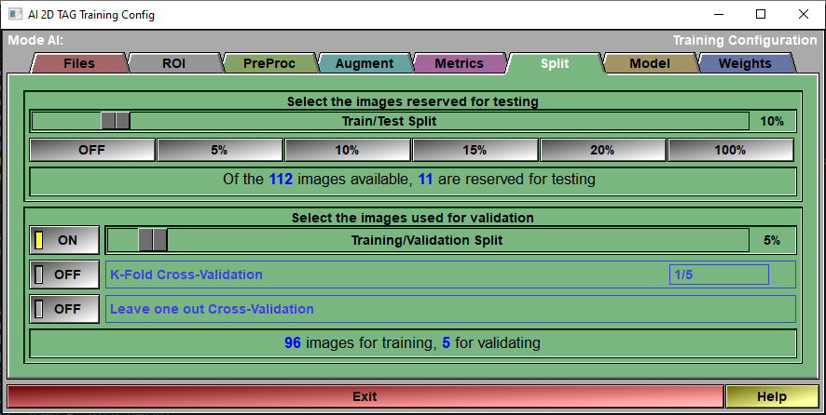Viewport: 826px width, 415px height.
Task: Pick the 15% test split preset
Action: click(x=475, y=150)
